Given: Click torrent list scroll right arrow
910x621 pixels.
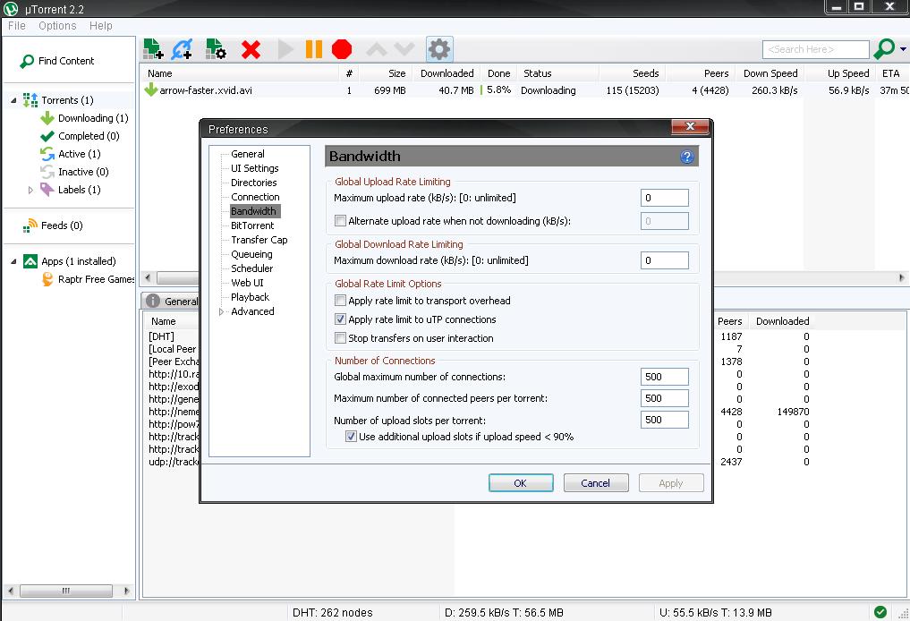Looking at the screenshot, I should tap(902, 278).
